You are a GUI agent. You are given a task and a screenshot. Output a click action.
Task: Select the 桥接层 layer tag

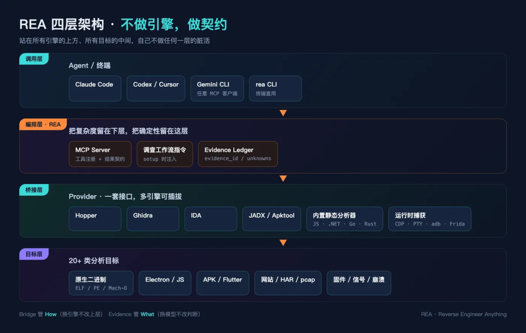tap(34, 190)
